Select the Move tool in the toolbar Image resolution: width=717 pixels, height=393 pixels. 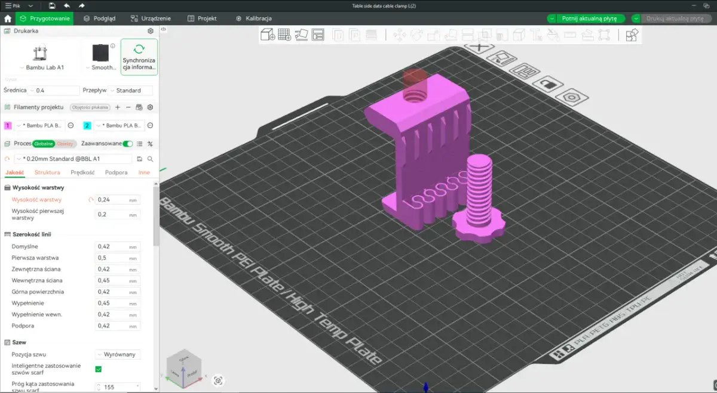[x=399, y=34]
